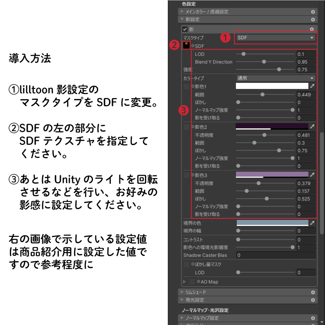
Task: Open the リムシェード settings gear
Action: point(313,292)
